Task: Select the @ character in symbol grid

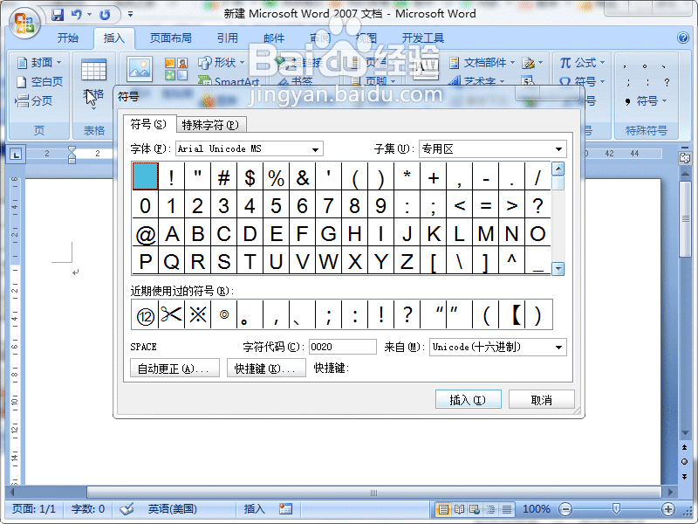Action: pyautogui.click(x=145, y=233)
